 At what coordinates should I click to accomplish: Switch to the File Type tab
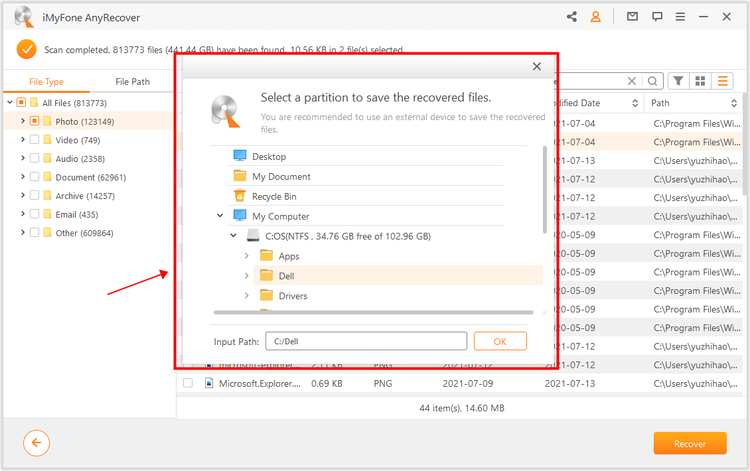46,81
